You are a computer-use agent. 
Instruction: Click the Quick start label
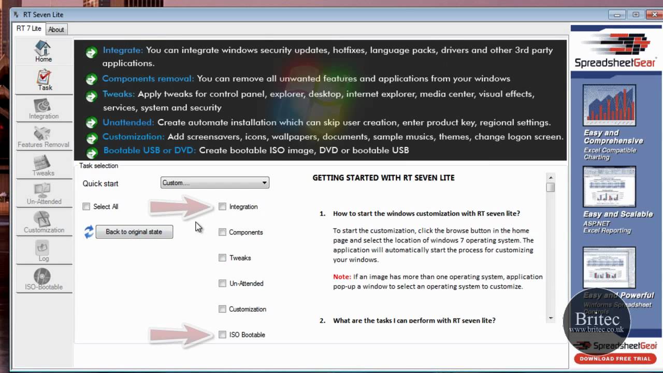pyautogui.click(x=100, y=183)
